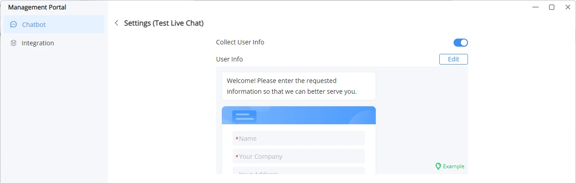Close the Management Portal window
Viewport: 576px width, 183px height.
(567, 7)
